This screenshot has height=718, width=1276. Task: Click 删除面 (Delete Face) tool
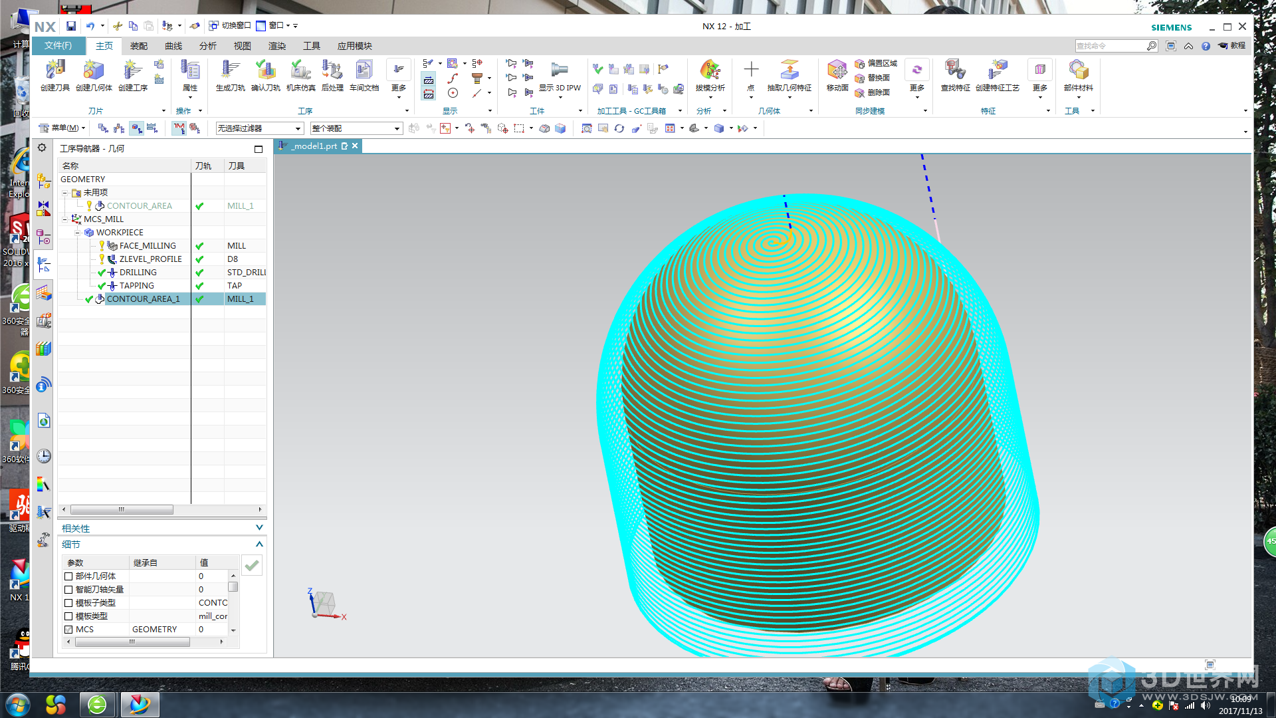pyautogui.click(x=873, y=92)
